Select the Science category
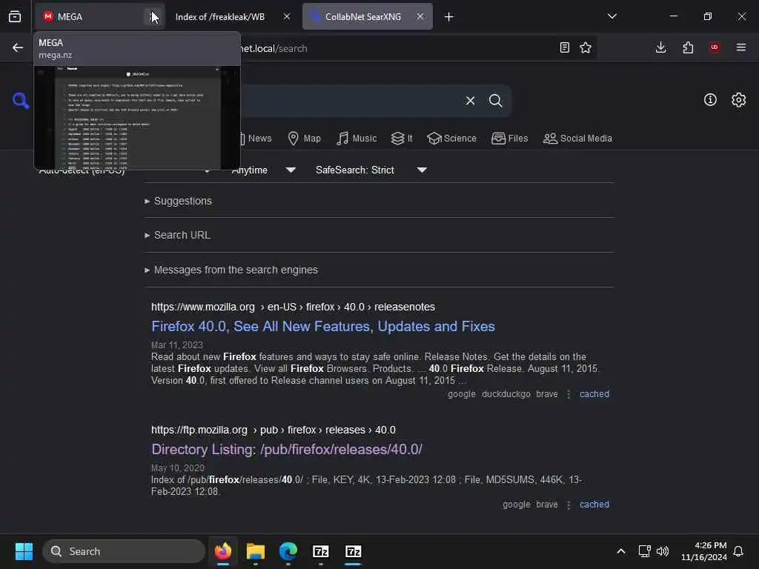The width and height of the screenshot is (759, 569). click(451, 139)
